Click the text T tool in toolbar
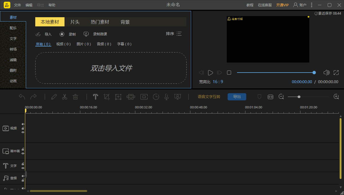Screen dimensions: 344x195 [x=95, y=97]
